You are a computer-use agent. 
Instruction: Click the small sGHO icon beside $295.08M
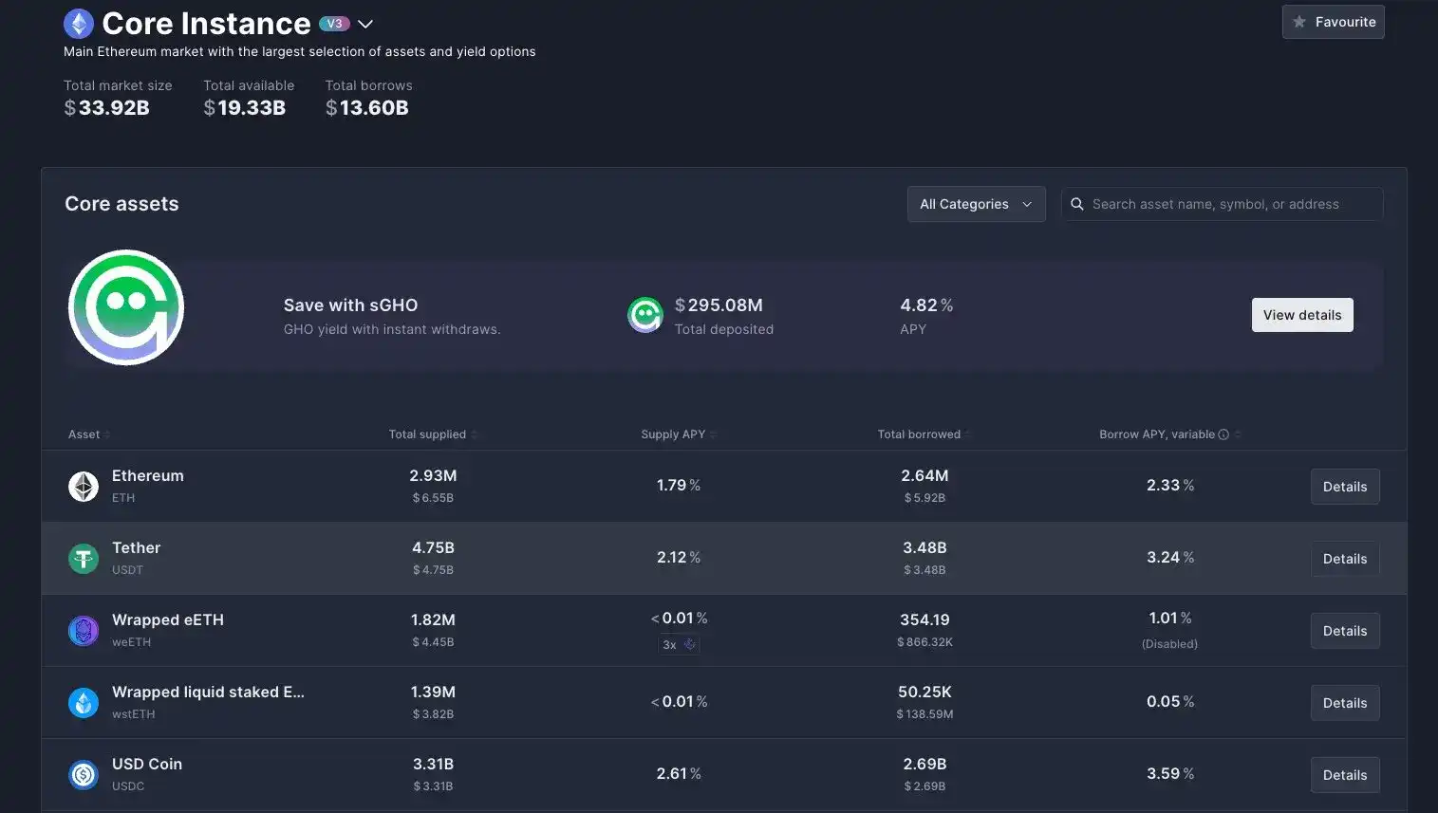coord(644,314)
